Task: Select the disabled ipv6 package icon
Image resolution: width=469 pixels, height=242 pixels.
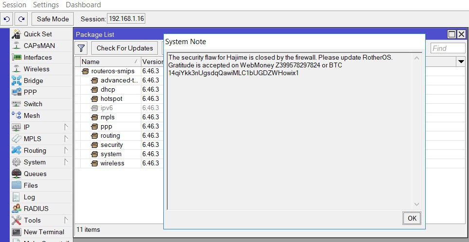Action: pos(94,108)
